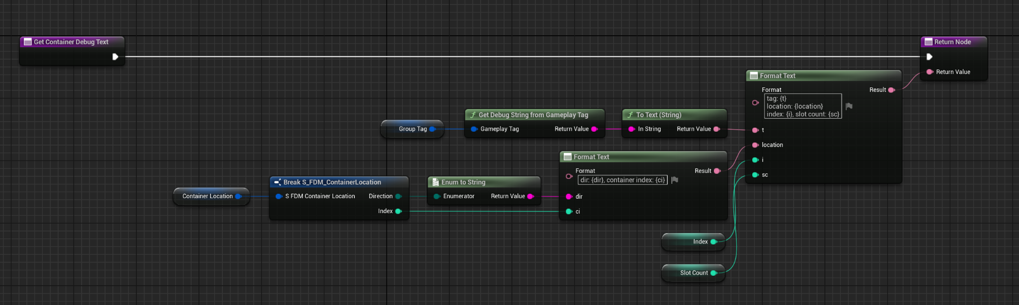Click the Get Container Debug Text execution output pin
Viewport: 1019px width, 305px height.
(115, 57)
